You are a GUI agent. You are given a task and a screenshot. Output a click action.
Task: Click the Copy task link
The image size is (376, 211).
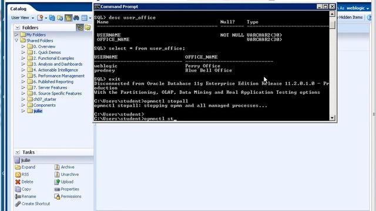(x=26, y=189)
